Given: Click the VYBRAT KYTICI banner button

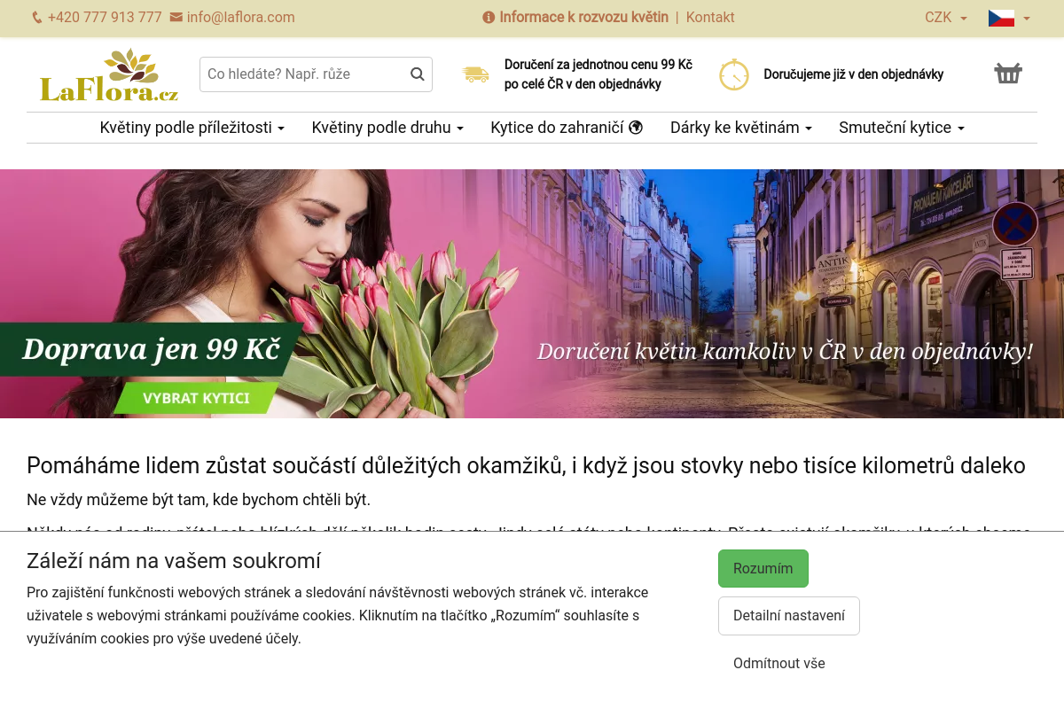Looking at the screenshot, I should (196, 398).
